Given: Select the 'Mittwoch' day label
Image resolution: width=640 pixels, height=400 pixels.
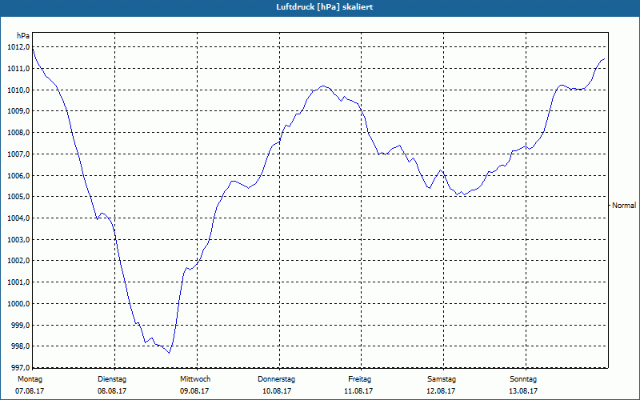Looking at the screenshot, I should (x=195, y=379).
